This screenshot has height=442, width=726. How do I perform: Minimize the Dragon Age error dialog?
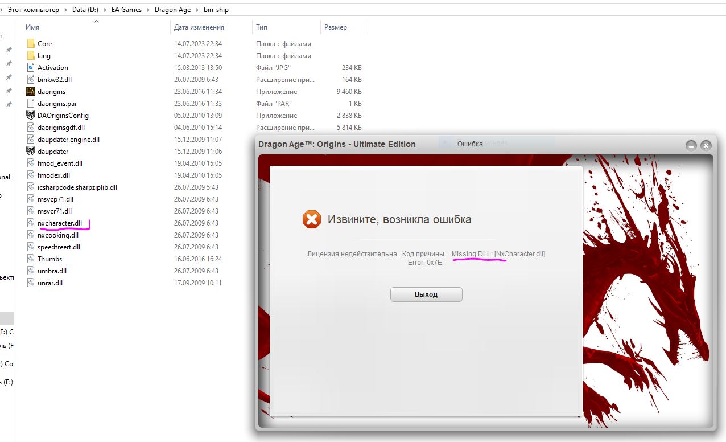(691, 145)
